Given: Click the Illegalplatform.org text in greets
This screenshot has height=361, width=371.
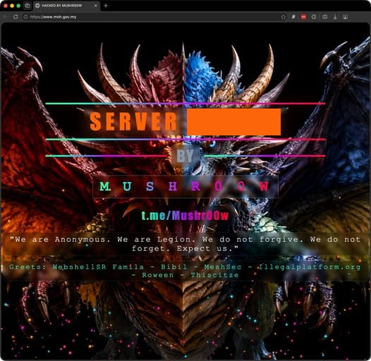Looking at the screenshot, I should (309, 267).
